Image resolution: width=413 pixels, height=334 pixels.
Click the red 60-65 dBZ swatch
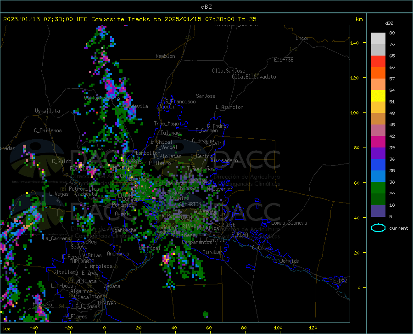coord(378,62)
